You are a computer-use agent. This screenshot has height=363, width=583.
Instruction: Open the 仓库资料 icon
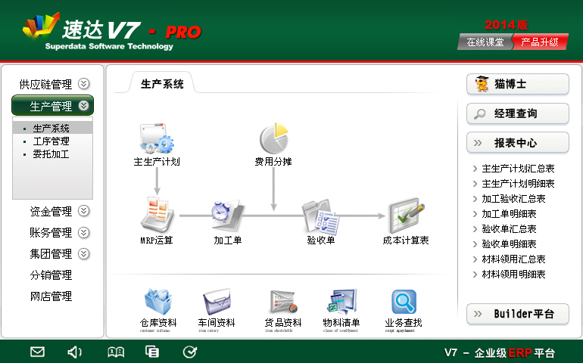pos(158,301)
